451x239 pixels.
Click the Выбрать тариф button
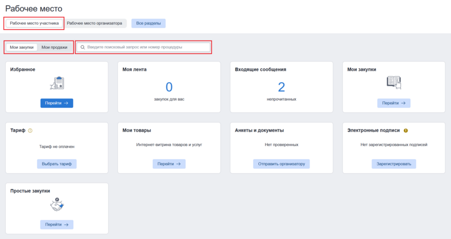click(x=56, y=164)
